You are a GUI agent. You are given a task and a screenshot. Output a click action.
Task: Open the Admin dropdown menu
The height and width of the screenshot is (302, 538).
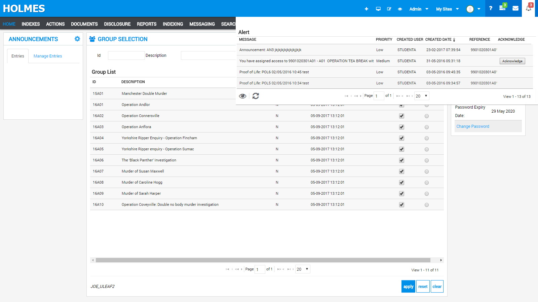[x=419, y=9]
